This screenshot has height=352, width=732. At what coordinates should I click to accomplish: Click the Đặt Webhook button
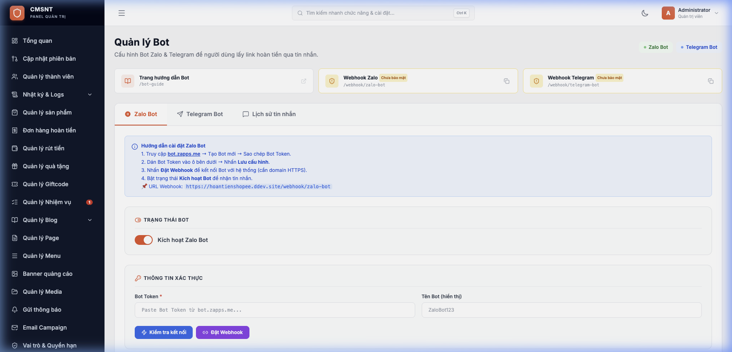[x=222, y=332]
